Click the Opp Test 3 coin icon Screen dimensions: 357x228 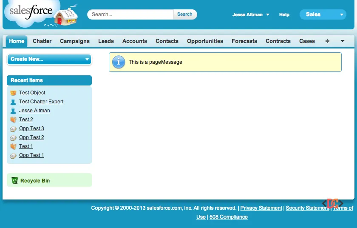[x=13, y=129]
